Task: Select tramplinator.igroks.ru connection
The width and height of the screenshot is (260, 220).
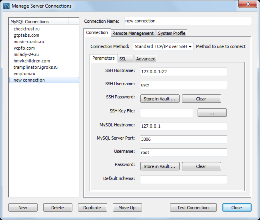Action: pyautogui.click(x=44, y=67)
